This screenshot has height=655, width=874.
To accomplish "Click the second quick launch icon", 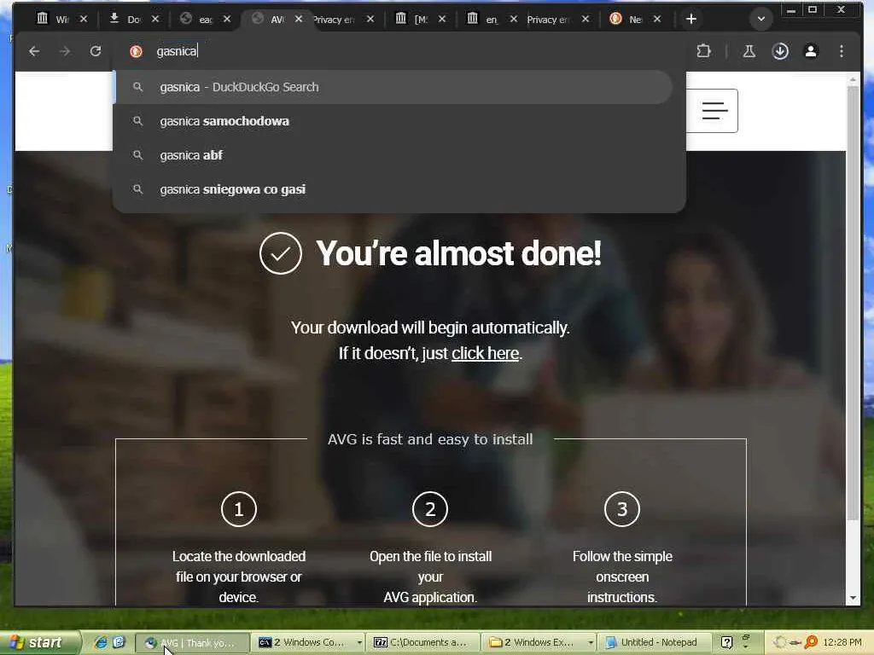I will point(119,643).
